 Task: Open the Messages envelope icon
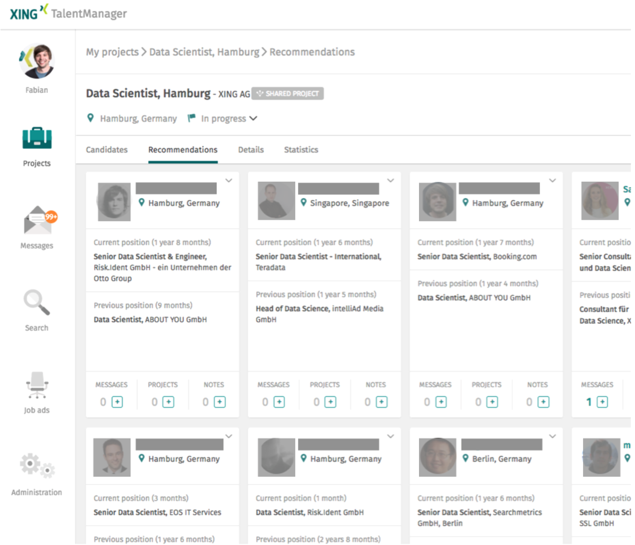[x=38, y=221]
